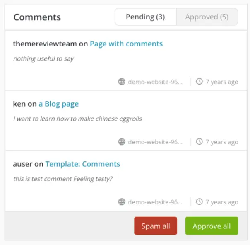Click the chinese eggrolls comment text

[x=77, y=119]
